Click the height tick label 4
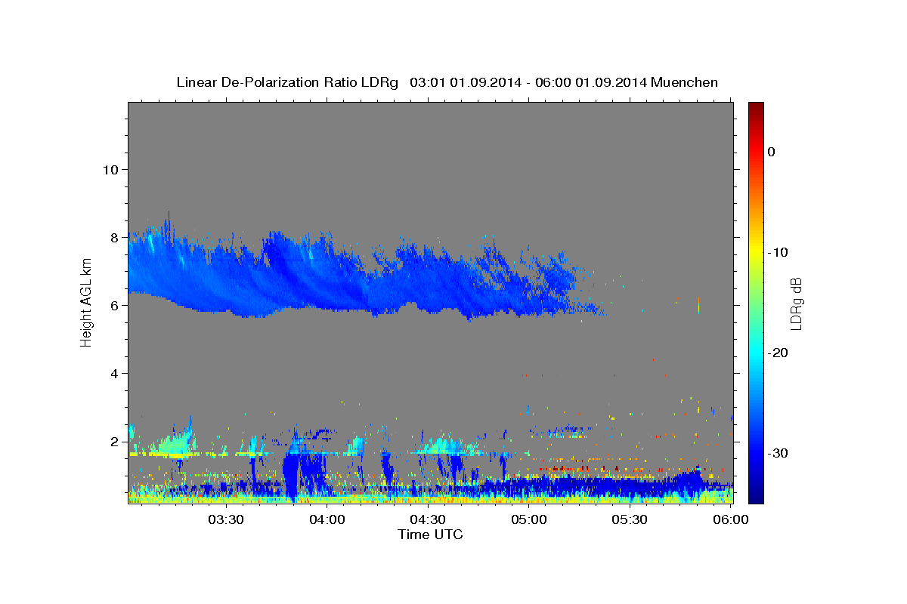The height and width of the screenshot is (604, 907). pyautogui.click(x=114, y=374)
